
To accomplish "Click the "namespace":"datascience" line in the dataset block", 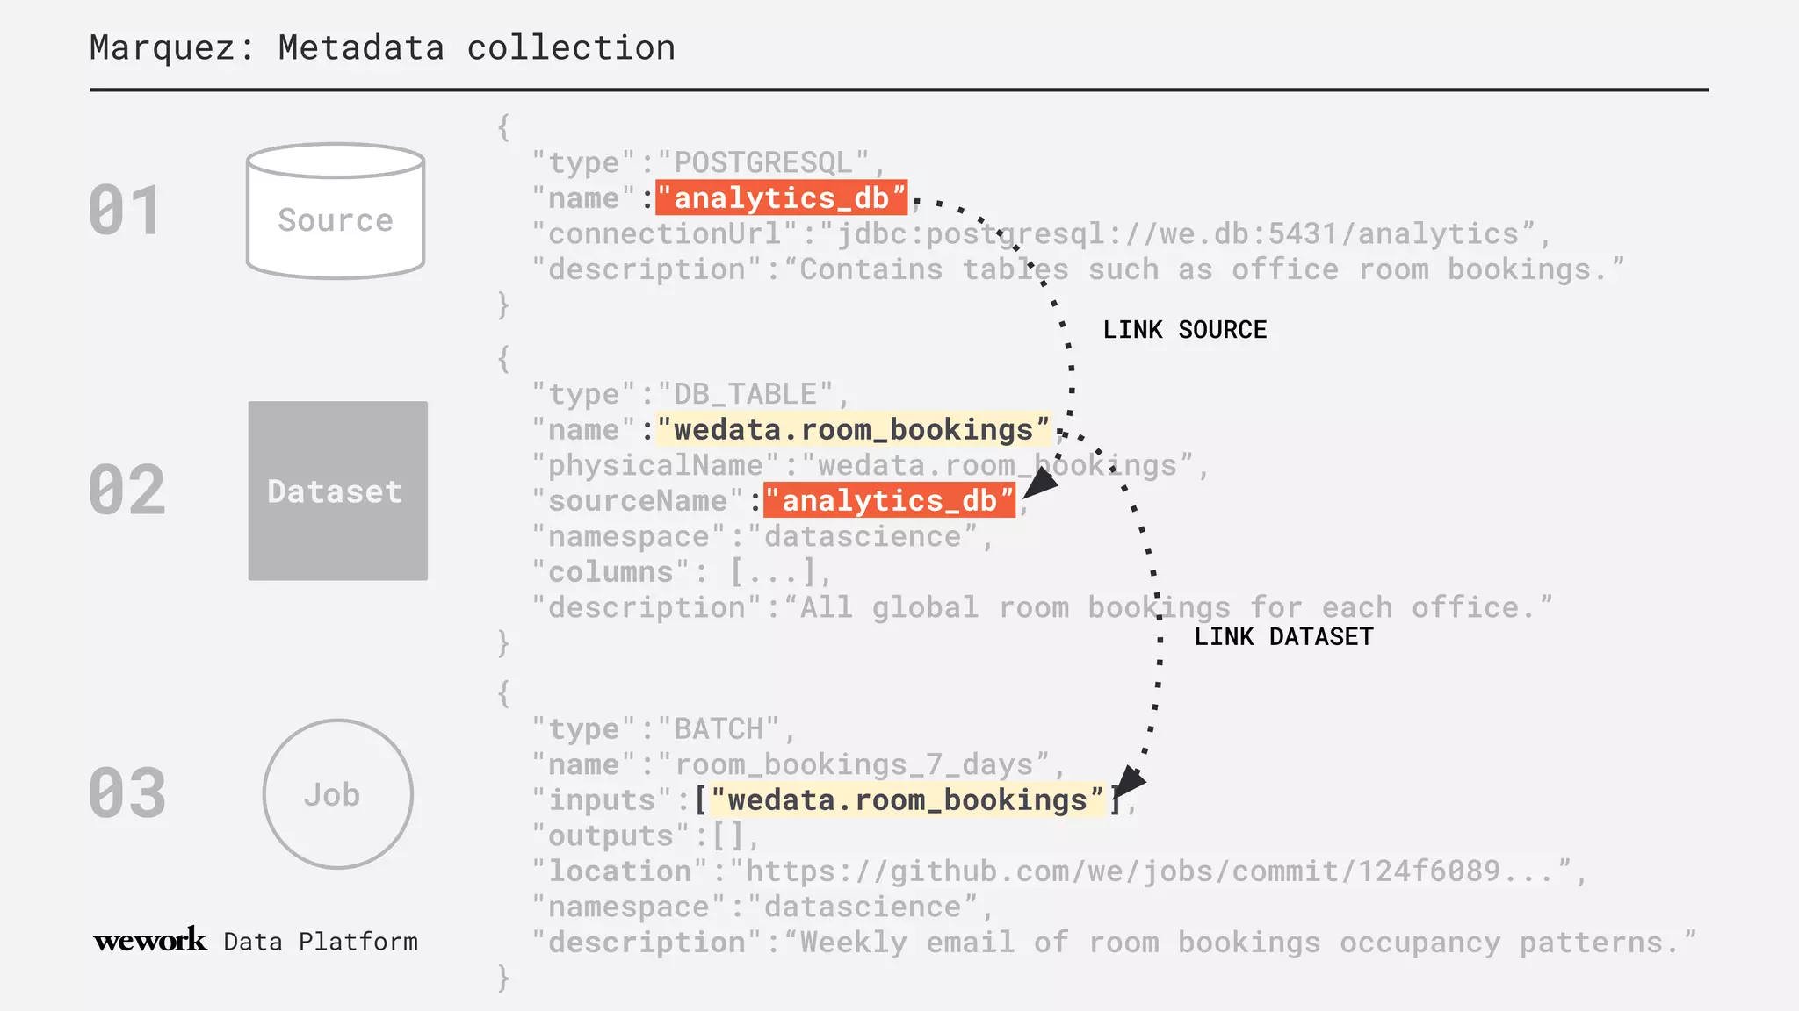I will (762, 536).
